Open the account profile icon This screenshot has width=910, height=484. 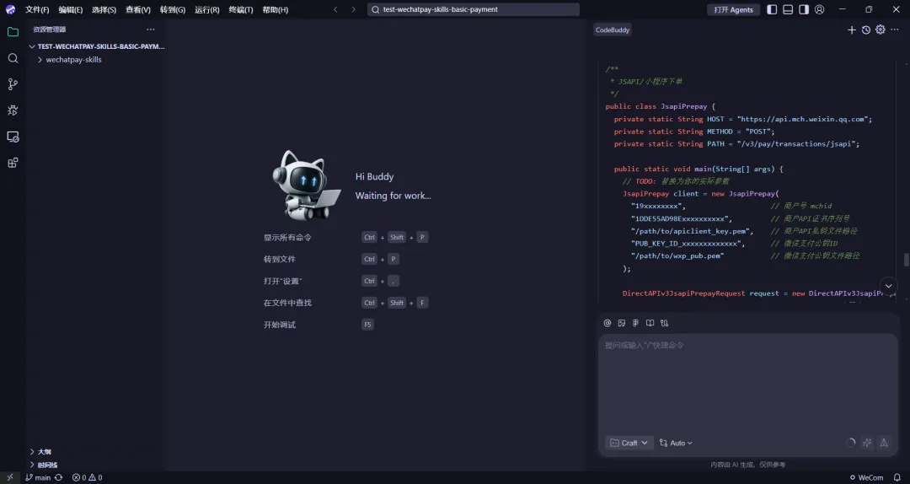820,9
